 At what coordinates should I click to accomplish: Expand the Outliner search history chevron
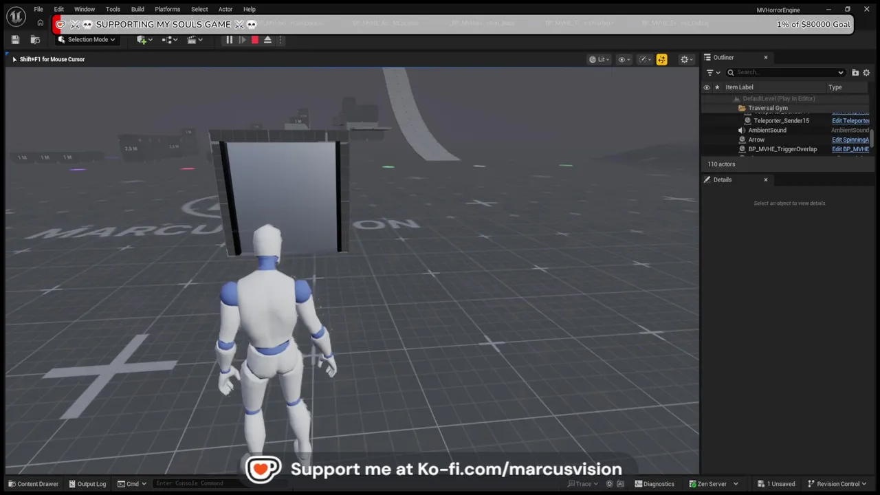840,73
